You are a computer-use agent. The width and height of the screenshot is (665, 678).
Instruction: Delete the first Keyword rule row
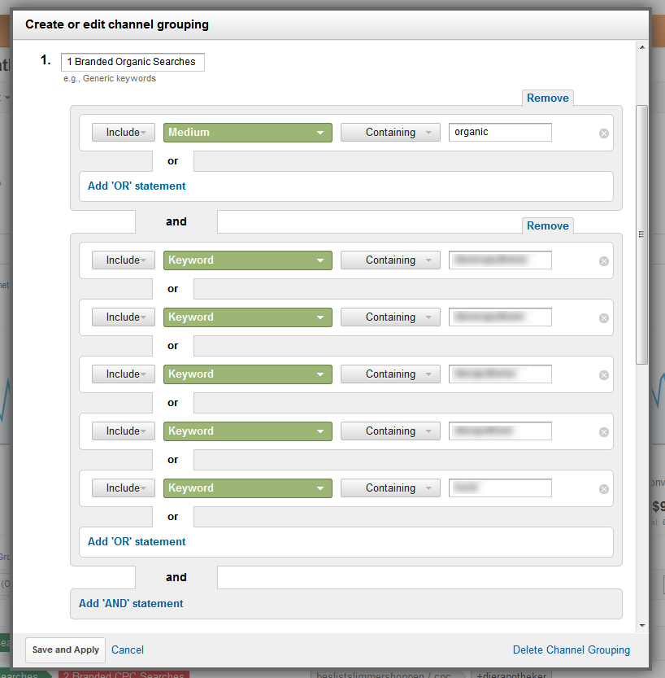pos(604,261)
